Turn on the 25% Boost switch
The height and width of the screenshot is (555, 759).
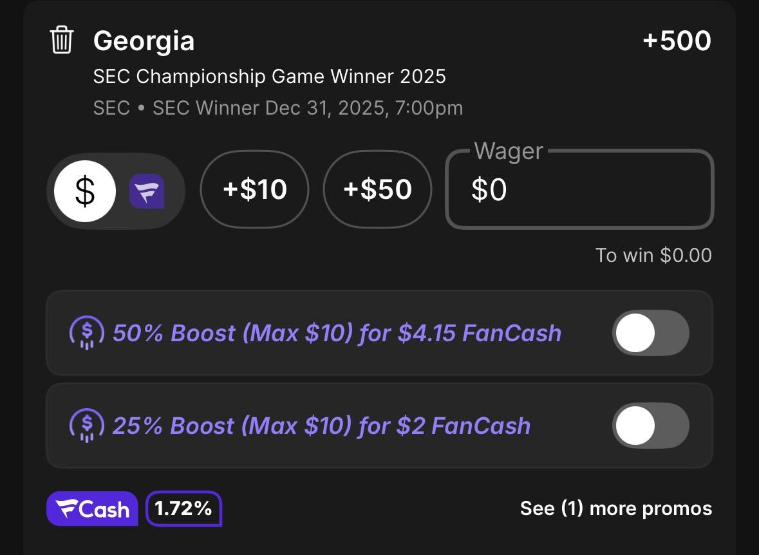(650, 426)
